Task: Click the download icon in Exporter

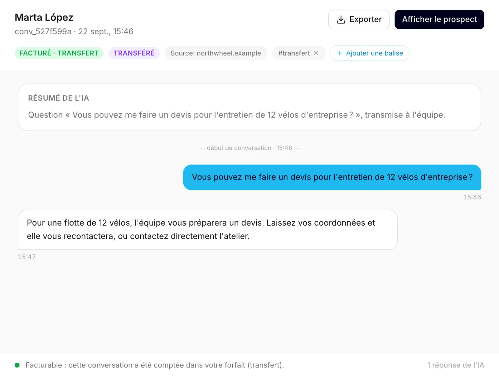Action: tap(341, 20)
